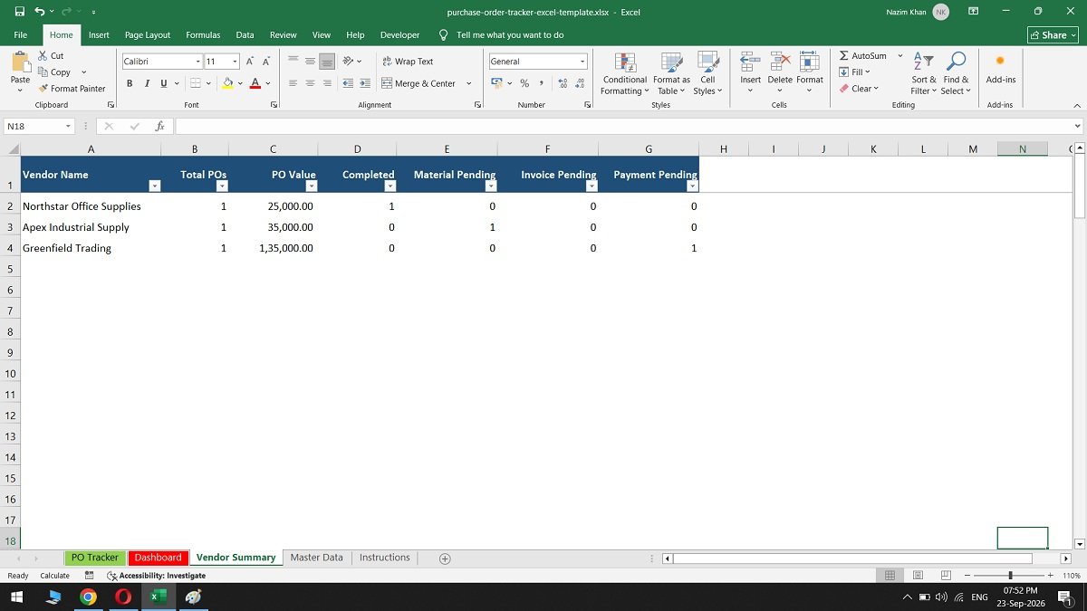
Task: Select cell Greenfield Trading
Action: coord(91,248)
